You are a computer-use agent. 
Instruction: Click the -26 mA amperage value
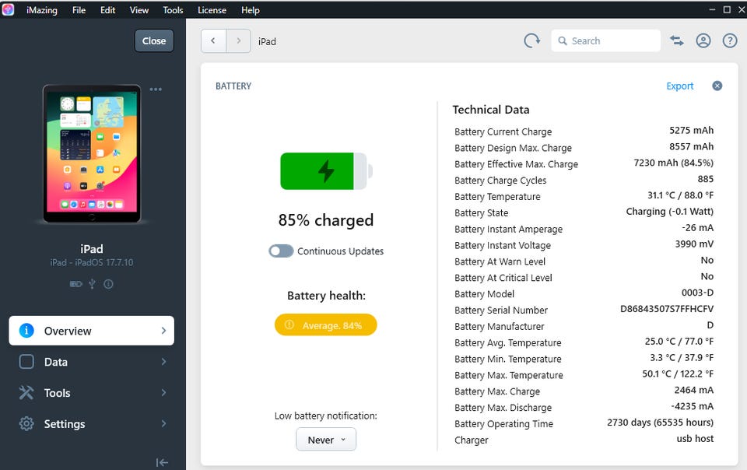pyautogui.click(x=698, y=228)
